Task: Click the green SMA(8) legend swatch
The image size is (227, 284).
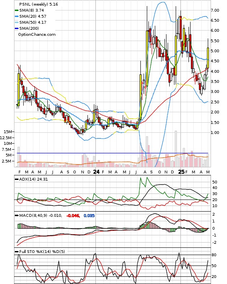Action: (16, 10)
